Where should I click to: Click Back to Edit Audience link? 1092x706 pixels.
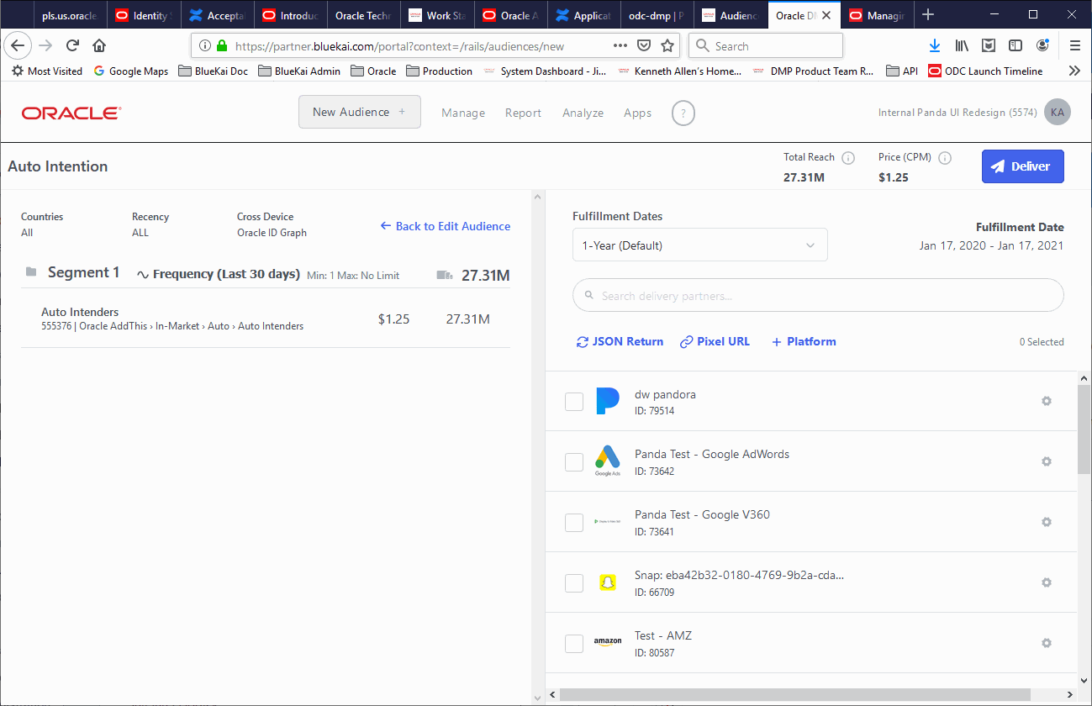coord(446,226)
